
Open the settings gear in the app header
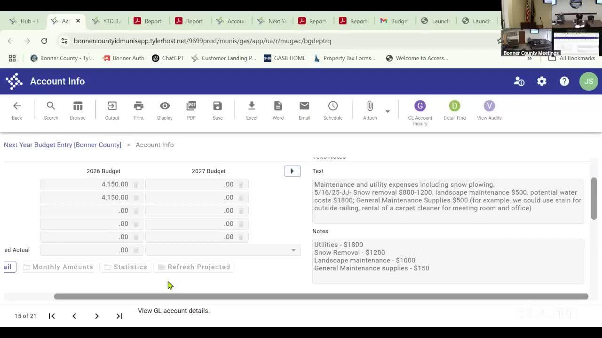pyautogui.click(x=542, y=81)
